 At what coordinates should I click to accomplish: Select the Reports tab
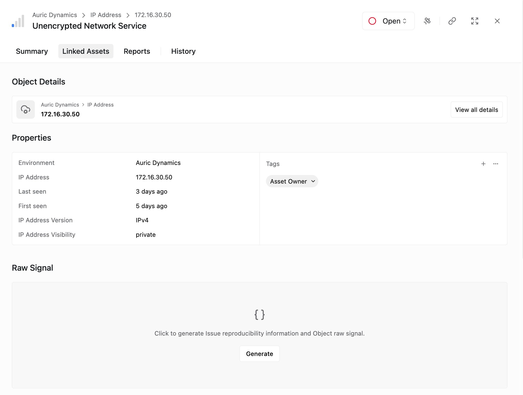tap(137, 51)
